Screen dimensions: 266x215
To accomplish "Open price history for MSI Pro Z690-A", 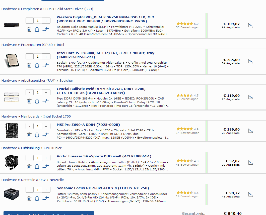I will (250, 131).
